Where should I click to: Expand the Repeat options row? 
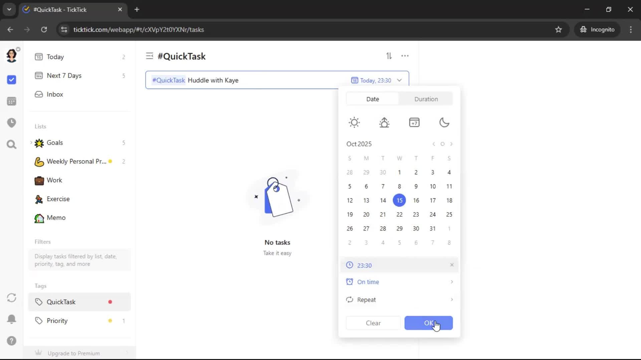pyautogui.click(x=399, y=300)
